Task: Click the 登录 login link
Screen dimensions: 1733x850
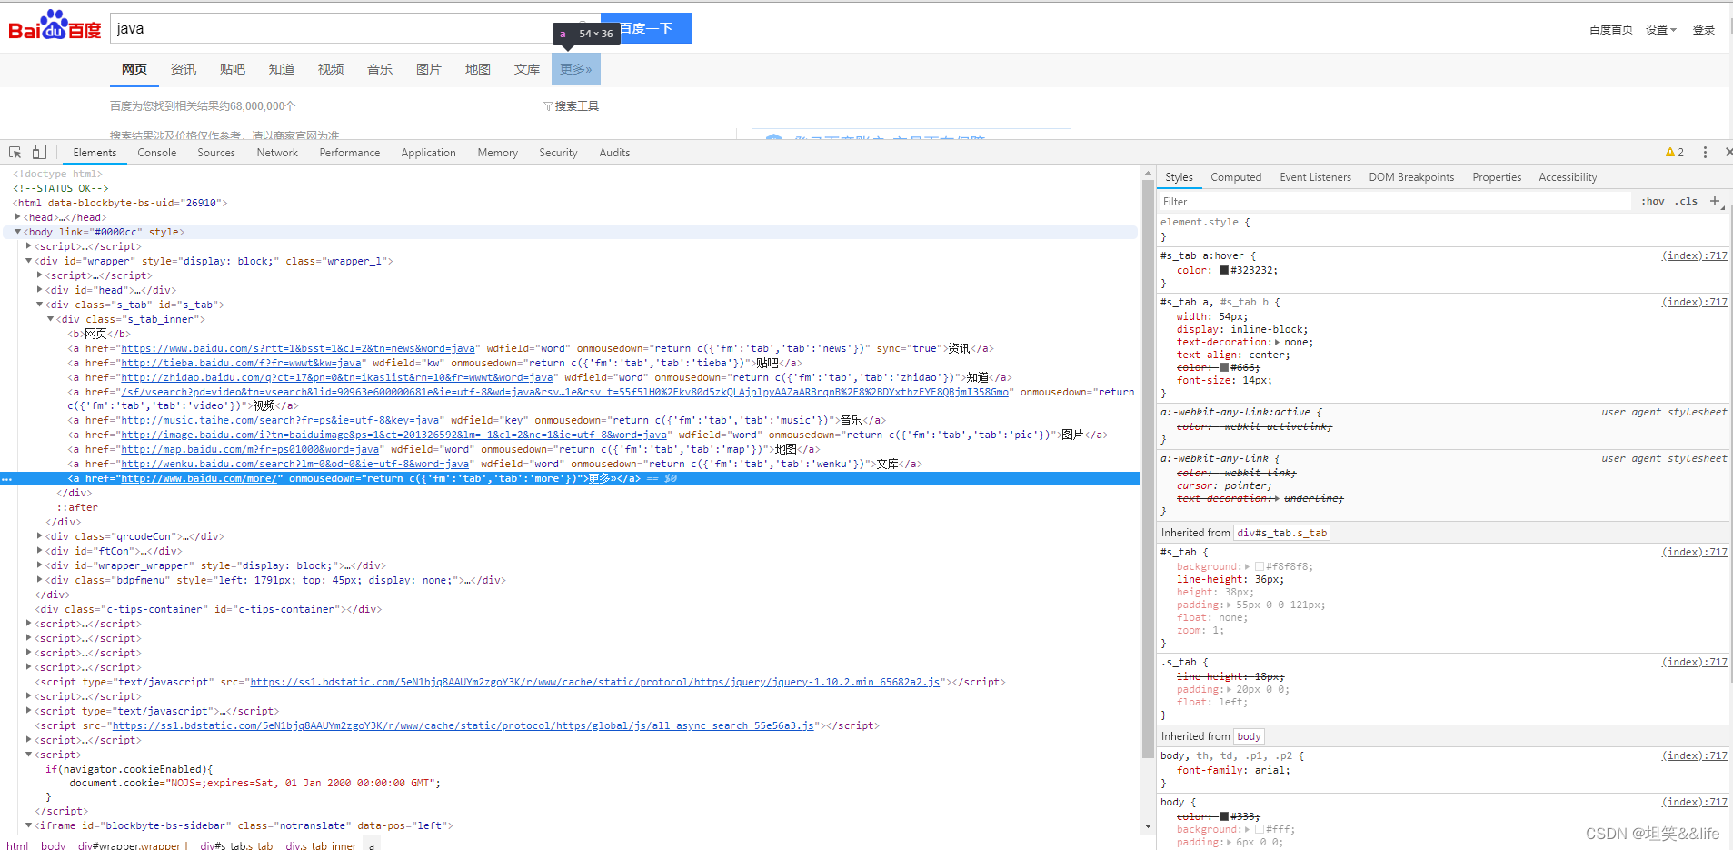Action: tap(1704, 30)
